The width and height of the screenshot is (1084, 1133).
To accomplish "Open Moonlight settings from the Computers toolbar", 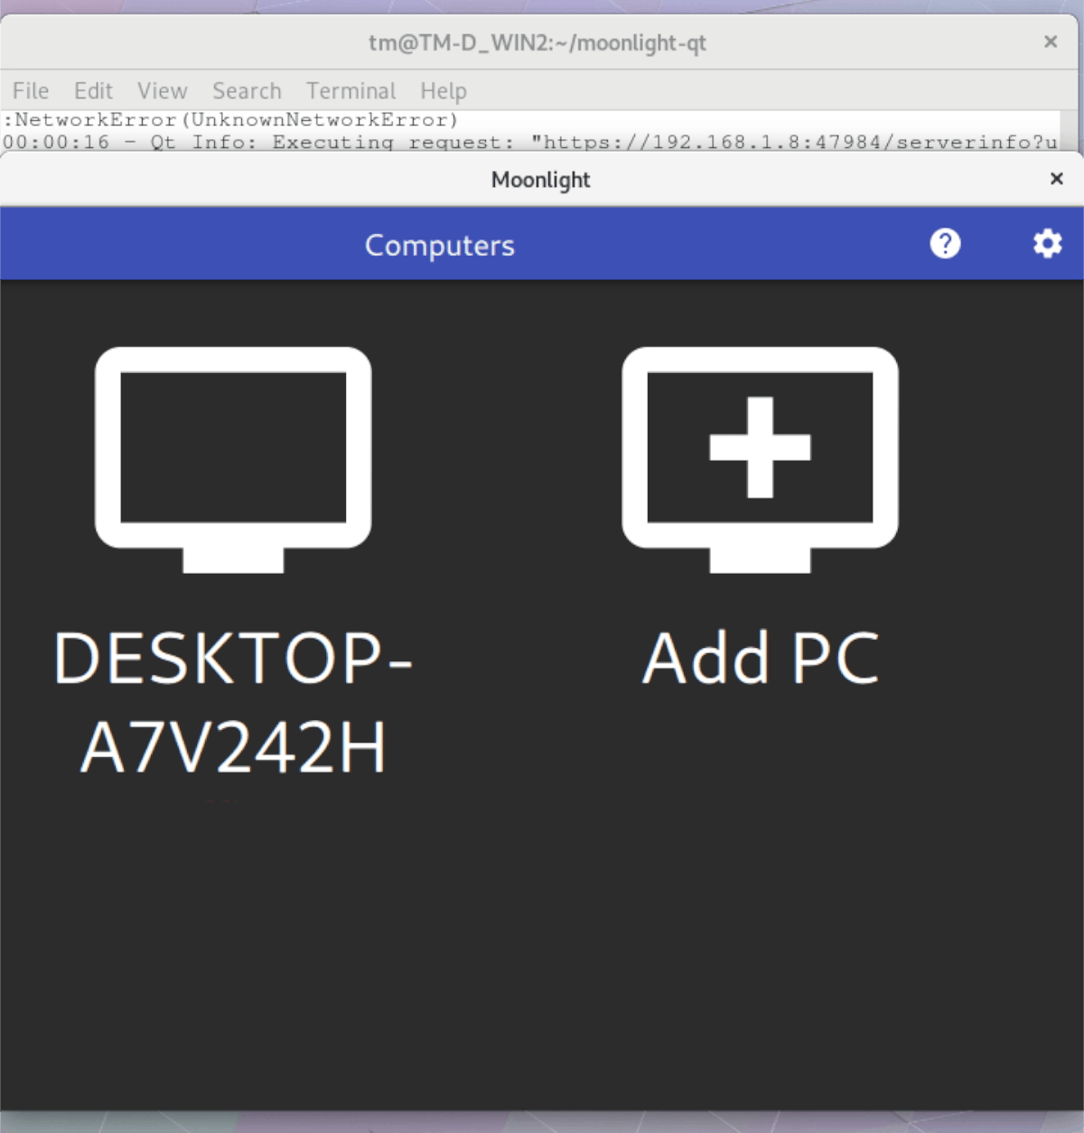I will pos(1046,244).
